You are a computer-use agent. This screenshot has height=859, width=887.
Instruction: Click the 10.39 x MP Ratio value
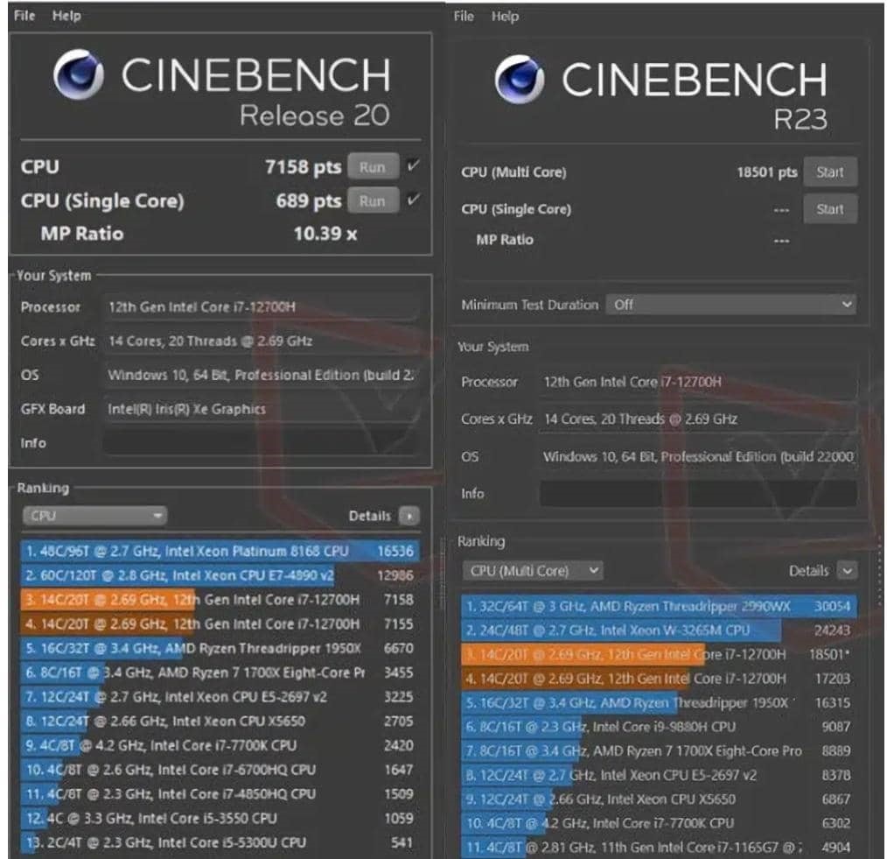tap(325, 234)
